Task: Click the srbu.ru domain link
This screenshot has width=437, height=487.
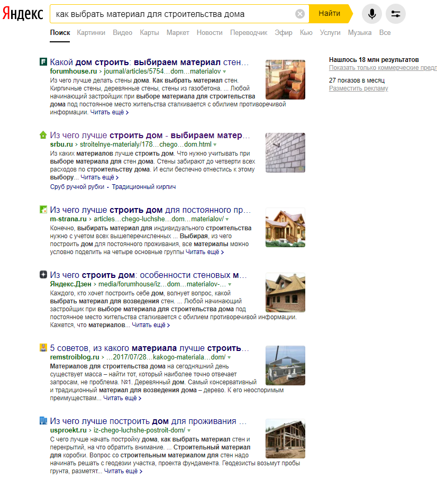Action: 61,144
